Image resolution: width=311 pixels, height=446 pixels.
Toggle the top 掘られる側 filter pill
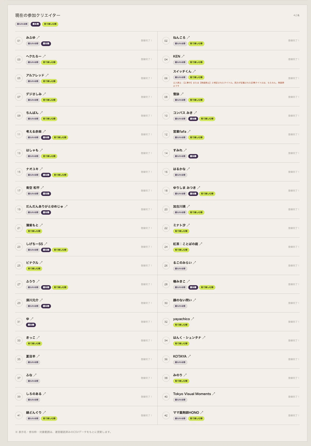[x=22, y=24]
